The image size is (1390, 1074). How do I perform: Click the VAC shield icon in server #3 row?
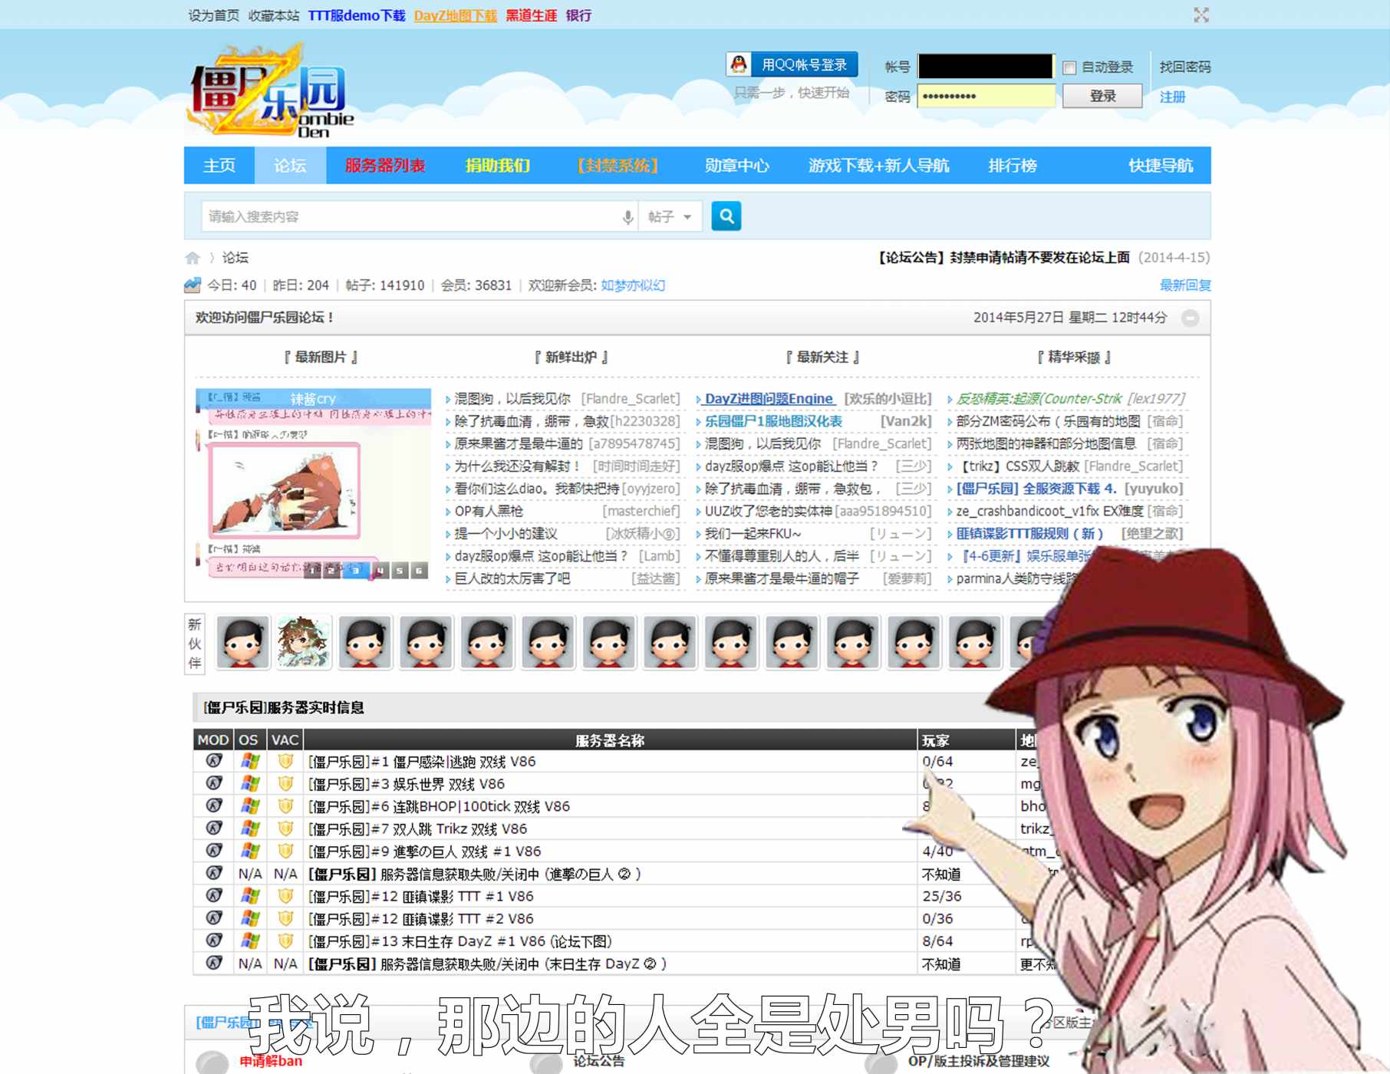pos(285,784)
